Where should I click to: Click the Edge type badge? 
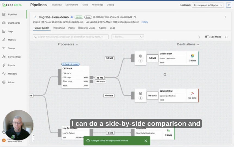pyautogui.click(x=88, y=17)
